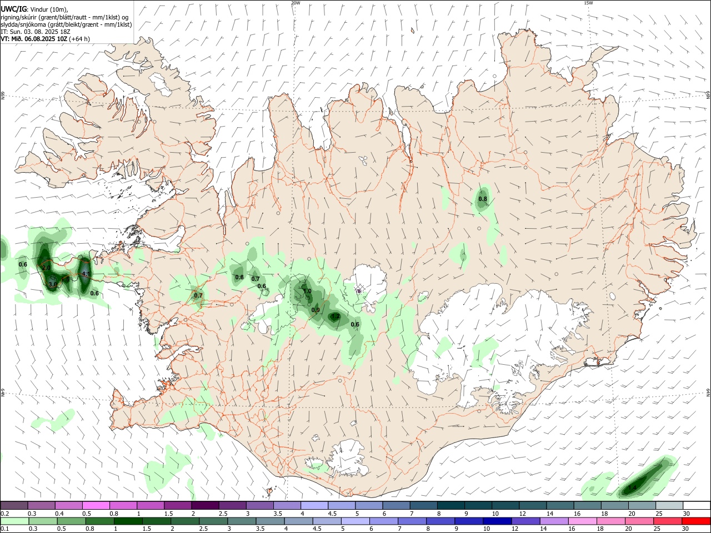Image resolution: width=711 pixels, height=533 pixels.
Task: Click the 15W longitude label
Action: 588,3
